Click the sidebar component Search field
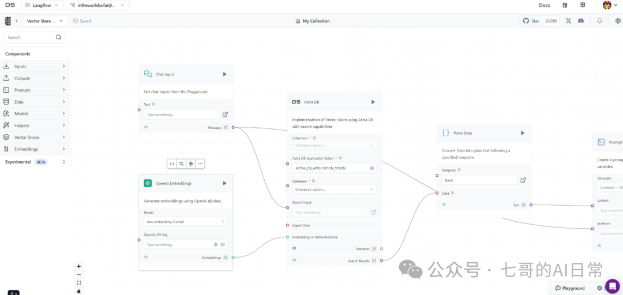This screenshot has width=623, height=295. coord(35,37)
